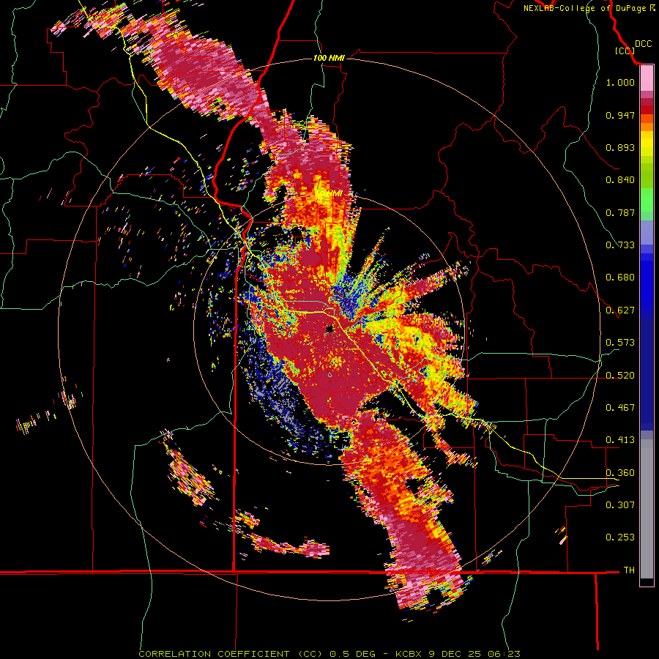Click the 0.680 scale value

620,278
